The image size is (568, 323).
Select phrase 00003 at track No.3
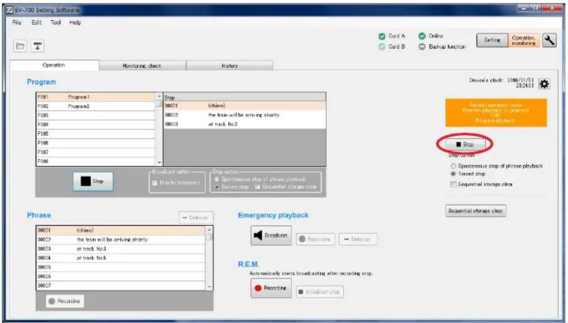121,249
